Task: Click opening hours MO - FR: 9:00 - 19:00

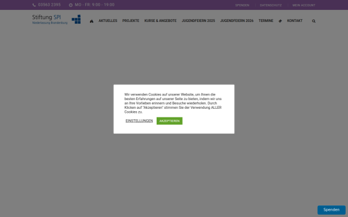Action: tap(95, 5)
